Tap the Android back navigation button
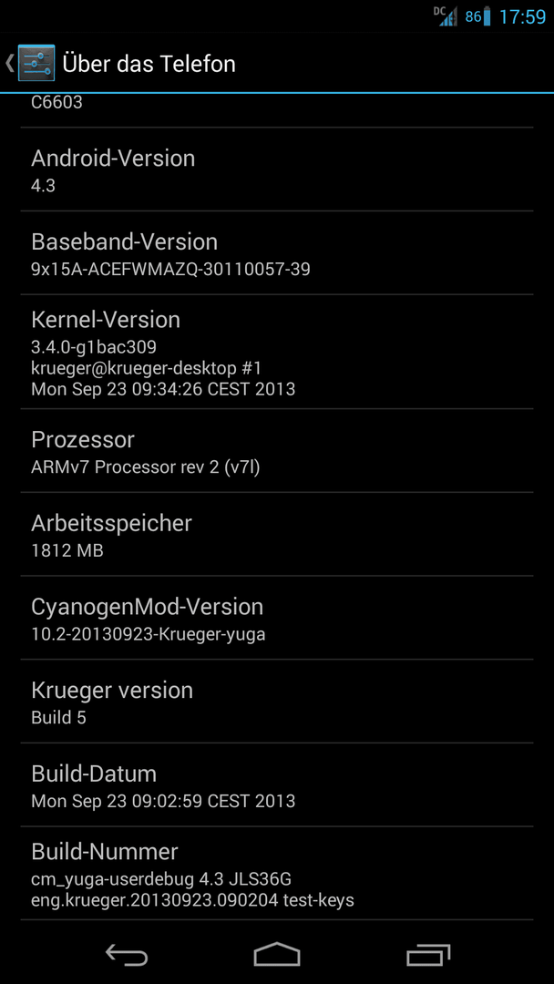 point(126,954)
